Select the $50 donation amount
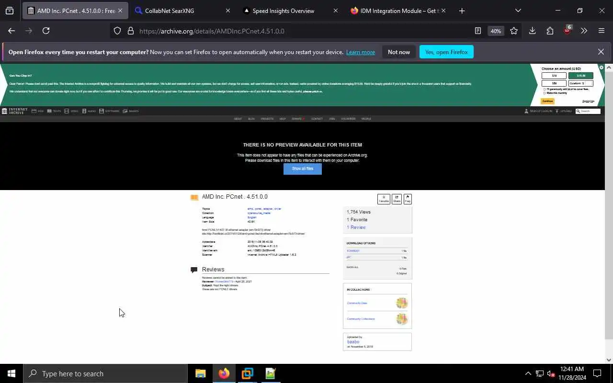The image size is (613, 383). coord(554,83)
